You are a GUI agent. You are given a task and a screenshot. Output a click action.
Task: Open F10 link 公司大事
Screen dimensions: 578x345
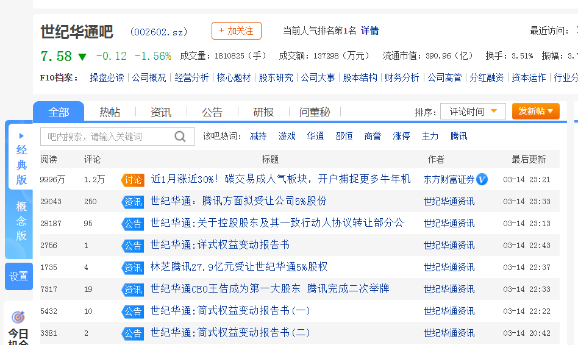(x=318, y=78)
